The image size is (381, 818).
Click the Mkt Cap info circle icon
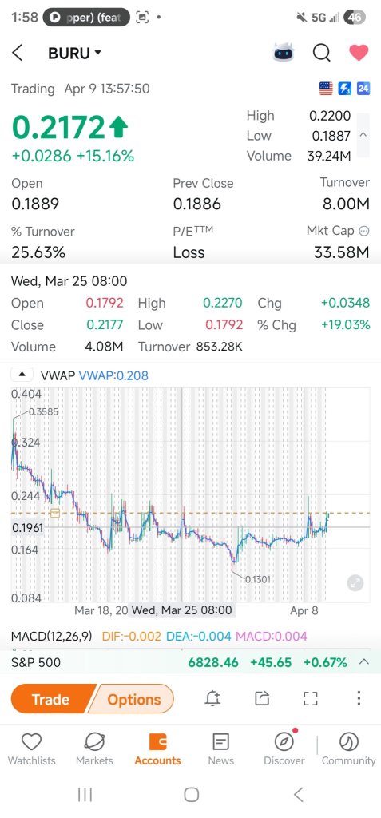(x=365, y=231)
